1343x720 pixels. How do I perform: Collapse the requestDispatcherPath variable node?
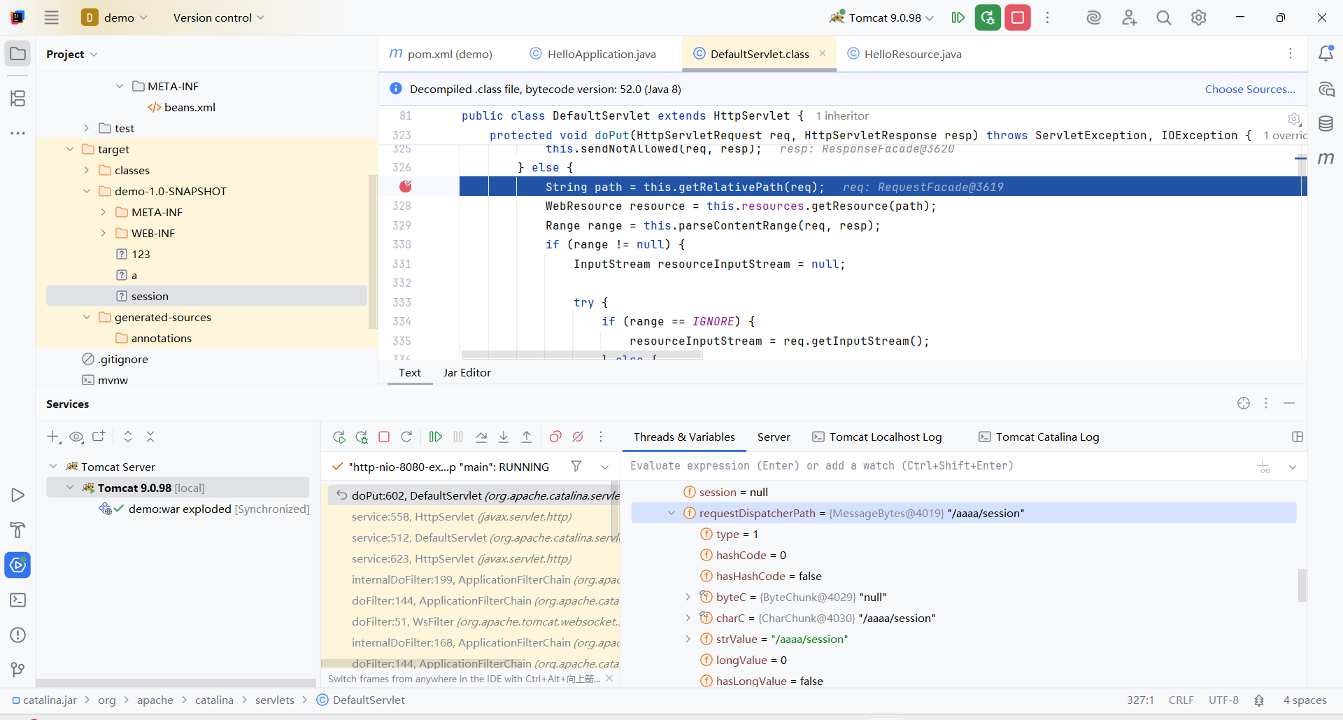(671, 513)
